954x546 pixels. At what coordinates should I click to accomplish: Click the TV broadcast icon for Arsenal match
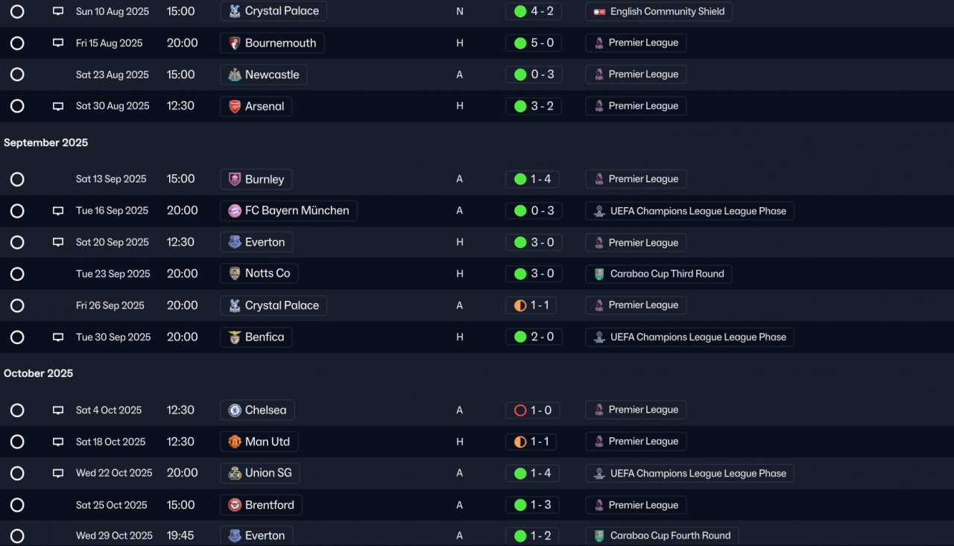(x=58, y=107)
